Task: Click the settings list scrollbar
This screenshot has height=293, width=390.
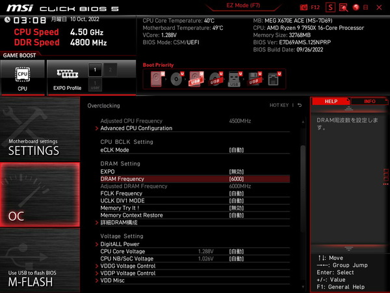Action: (303, 189)
